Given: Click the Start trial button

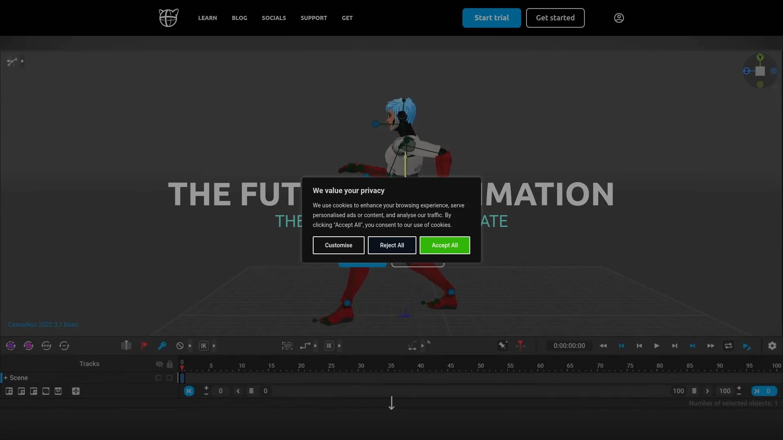Looking at the screenshot, I should [491, 18].
